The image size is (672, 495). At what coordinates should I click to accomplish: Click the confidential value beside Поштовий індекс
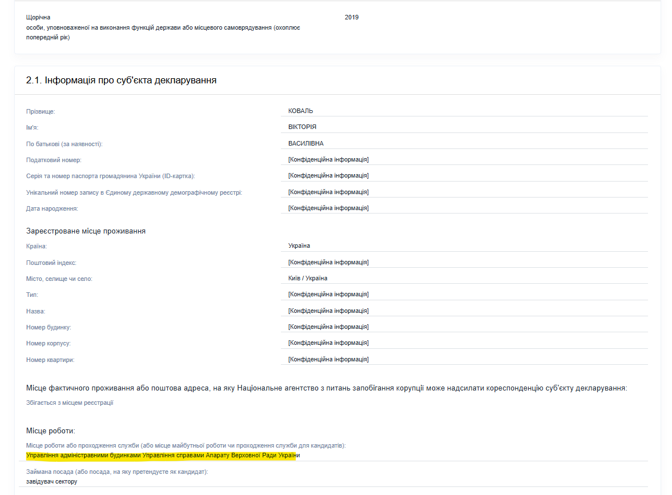click(x=328, y=262)
